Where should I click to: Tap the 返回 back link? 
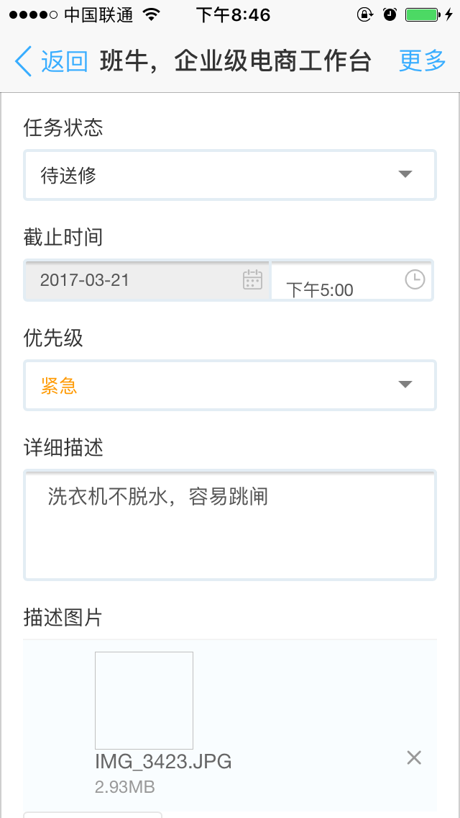click(x=64, y=61)
